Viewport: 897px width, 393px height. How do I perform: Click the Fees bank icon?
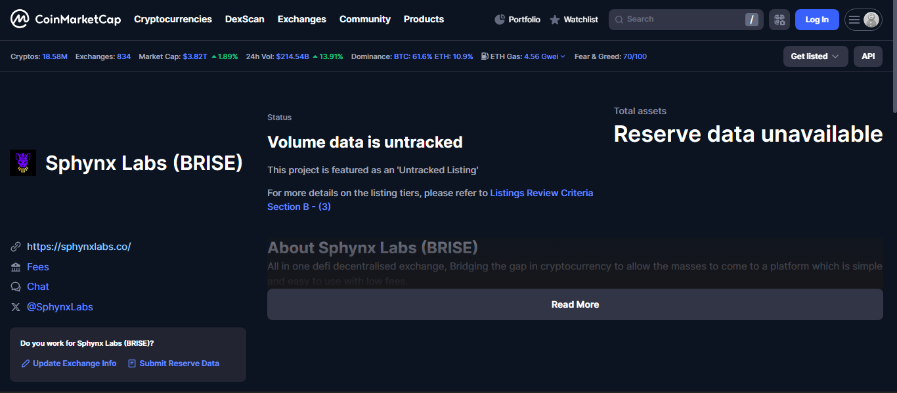coord(16,267)
